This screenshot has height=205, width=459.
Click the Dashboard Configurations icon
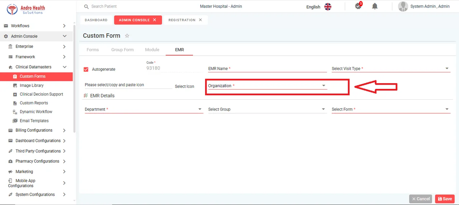click(x=10, y=141)
